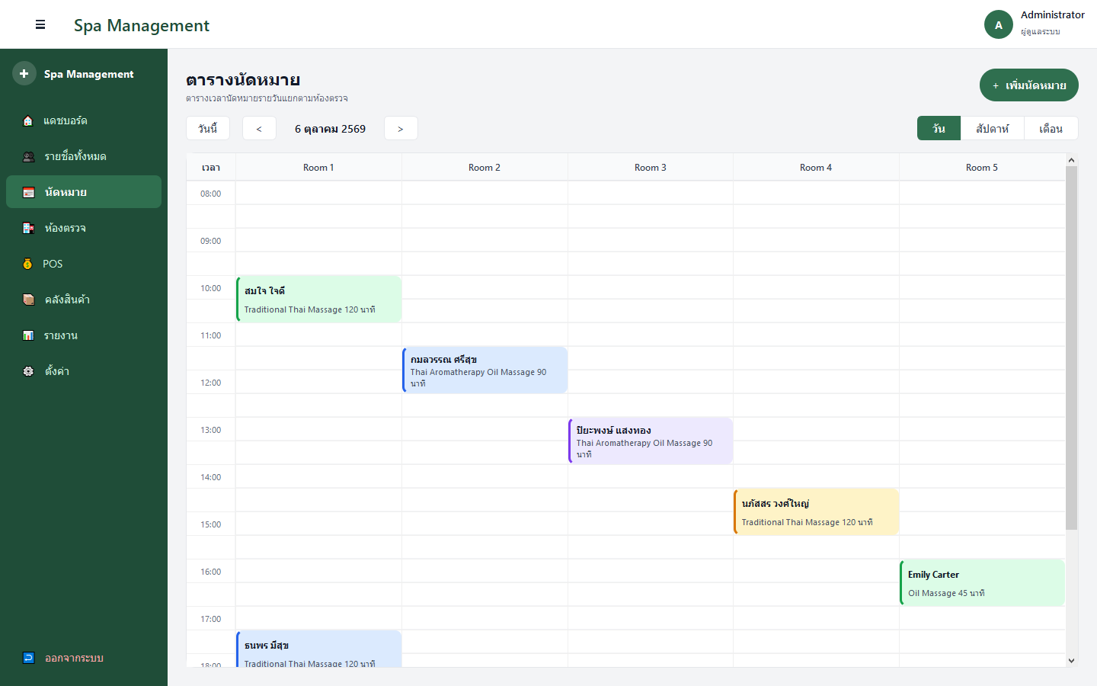Click the plus logo in sidebar header
The image size is (1097, 686).
coord(24,73)
